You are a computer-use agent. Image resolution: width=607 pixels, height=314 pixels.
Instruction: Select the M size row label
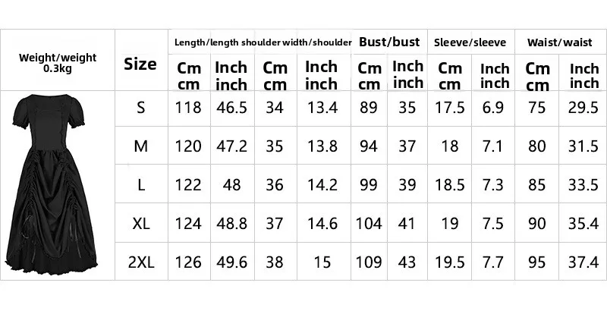[x=140, y=146]
